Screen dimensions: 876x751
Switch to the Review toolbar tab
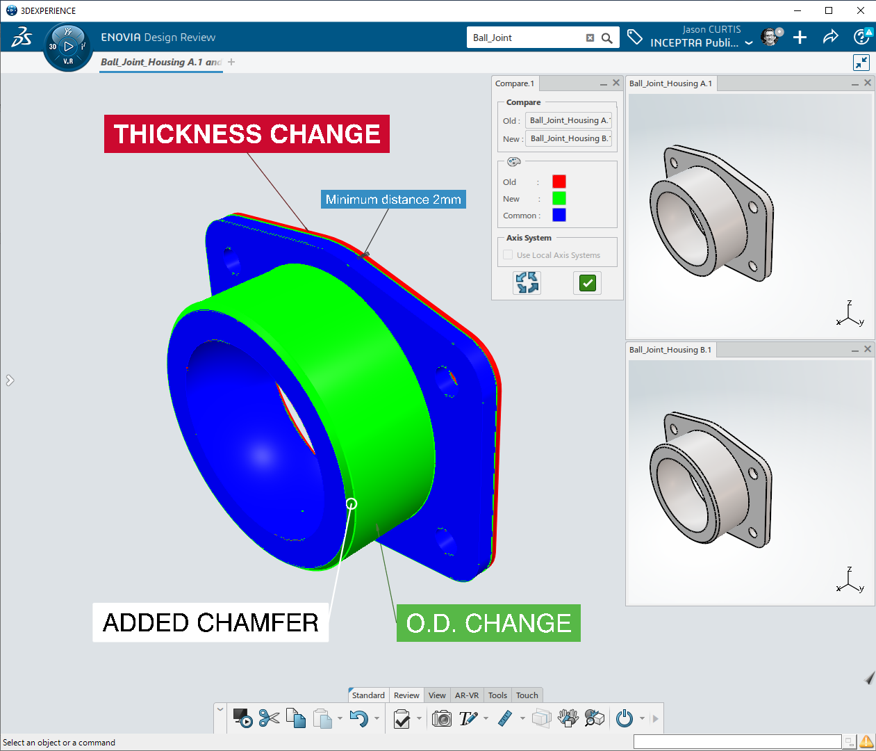click(406, 695)
